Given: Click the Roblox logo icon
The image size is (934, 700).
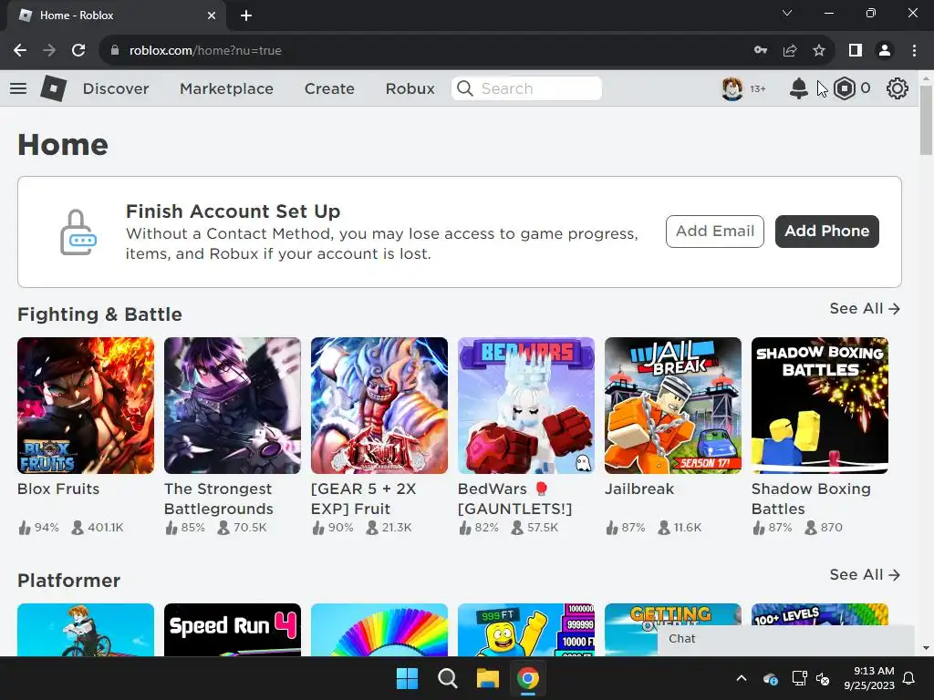Looking at the screenshot, I should [x=53, y=88].
